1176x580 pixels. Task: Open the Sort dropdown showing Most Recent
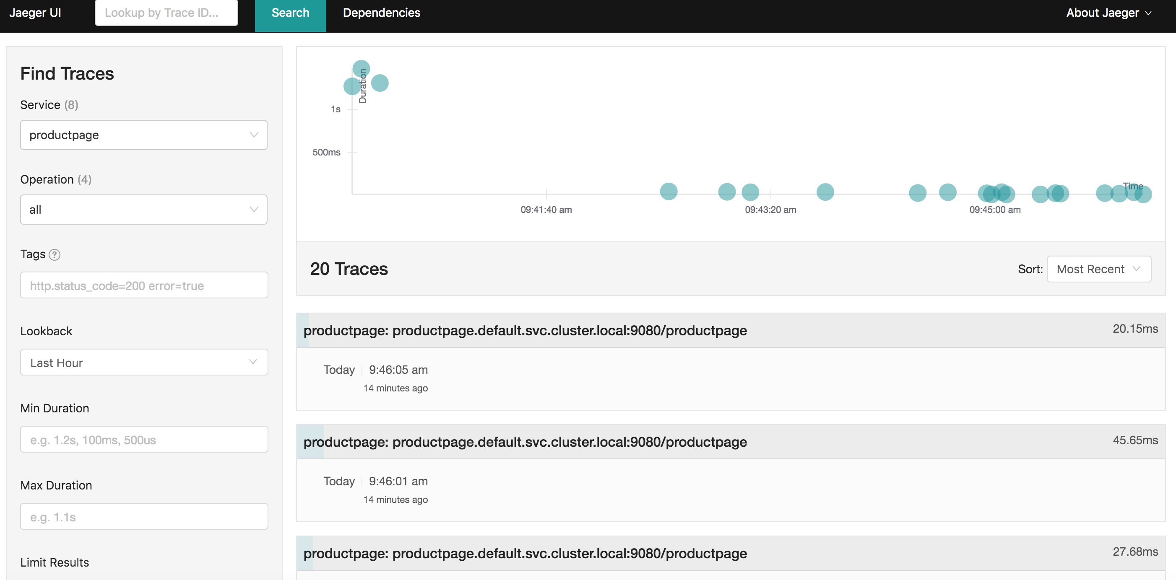1099,269
